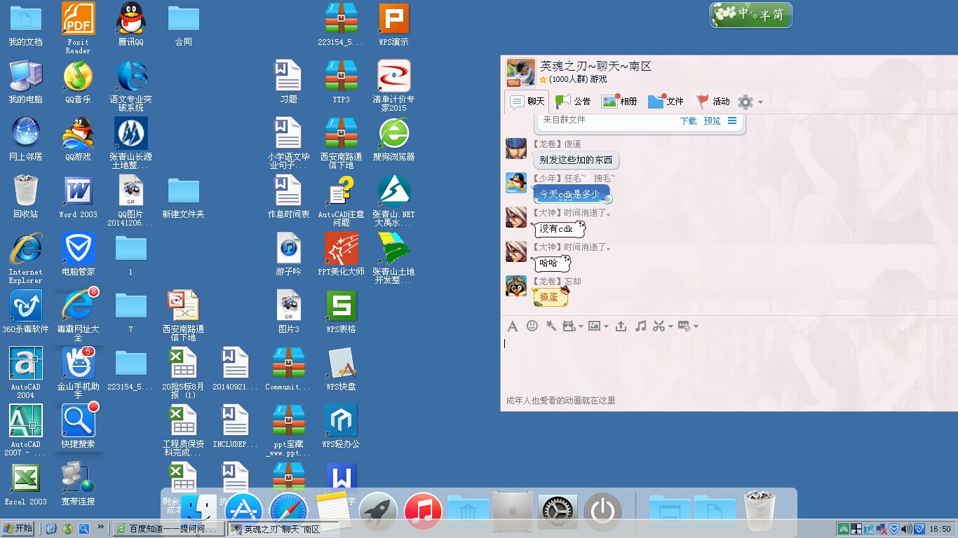Click the Foxit Reader desktop icon
Image resolution: width=958 pixels, height=538 pixels.
click(x=78, y=28)
